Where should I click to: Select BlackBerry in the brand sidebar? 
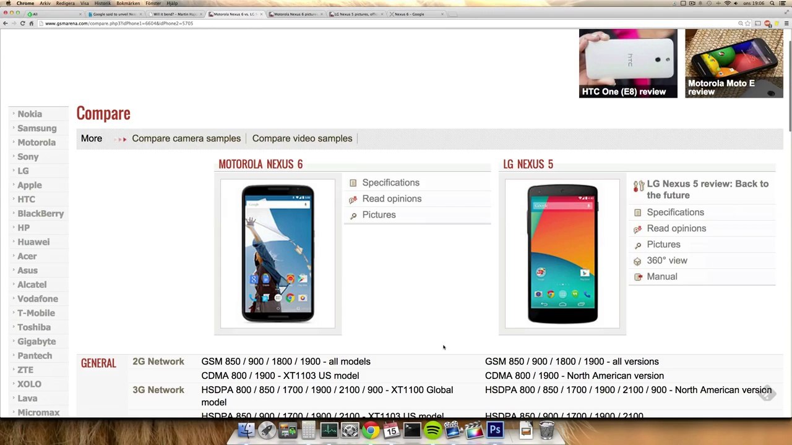pos(41,214)
